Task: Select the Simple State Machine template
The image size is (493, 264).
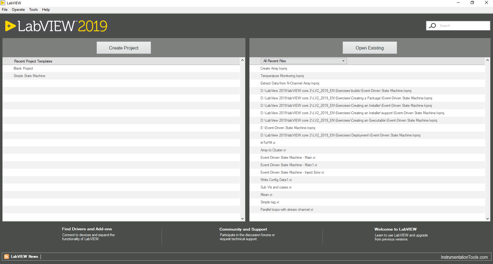Action: [x=29, y=76]
